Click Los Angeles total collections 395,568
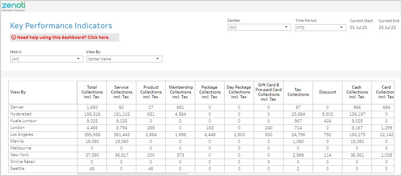 (x=92, y=135)
